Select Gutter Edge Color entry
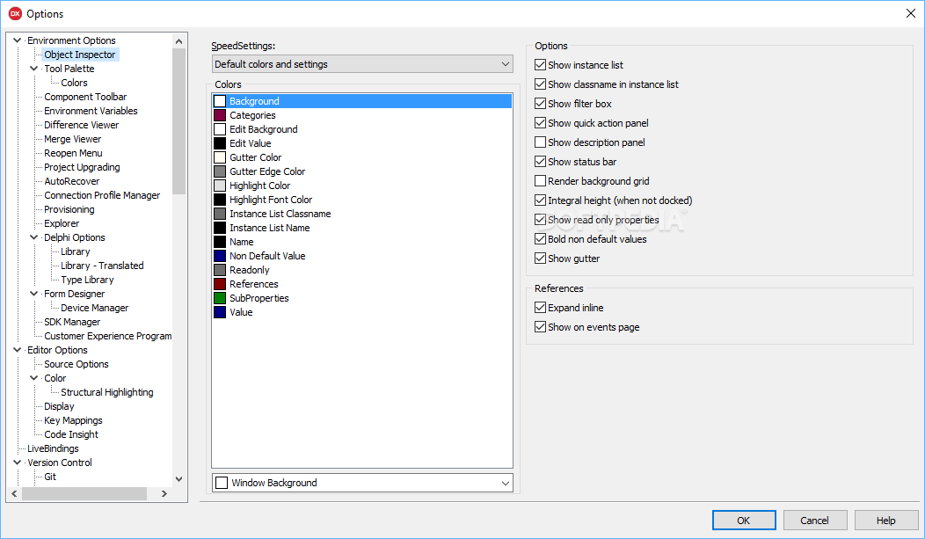The width and height of the screenshot is (925, 539). click(x=362, y=171)
